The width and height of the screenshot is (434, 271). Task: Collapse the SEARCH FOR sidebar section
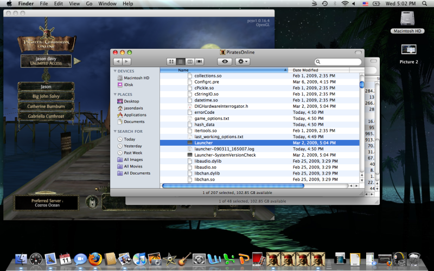115,131
